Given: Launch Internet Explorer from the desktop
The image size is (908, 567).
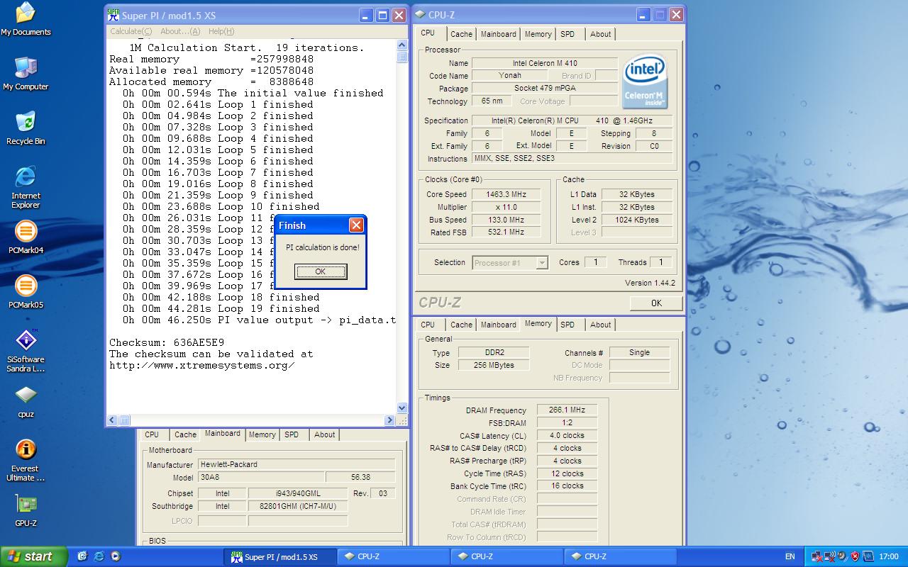Looking at the screenshot, I should tap(26, 187).
